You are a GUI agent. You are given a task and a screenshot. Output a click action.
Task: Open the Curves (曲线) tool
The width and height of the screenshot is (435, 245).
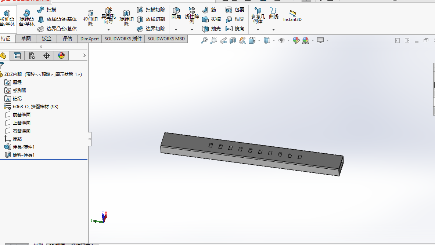pos(274,13)
